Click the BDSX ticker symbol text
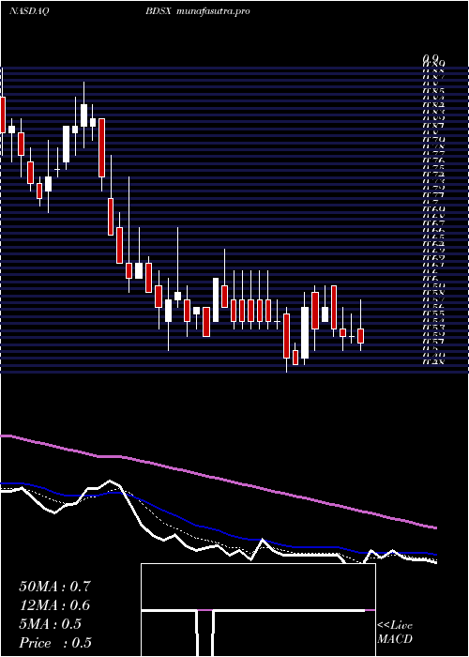 tap(159, 11)
